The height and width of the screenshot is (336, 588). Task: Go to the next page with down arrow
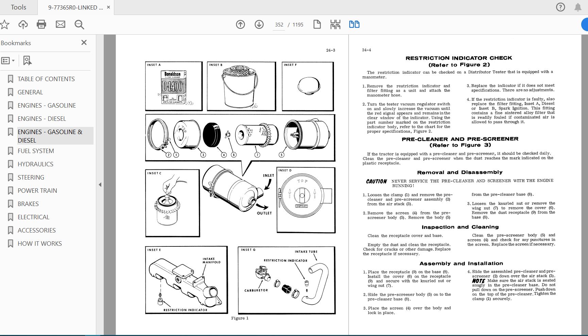pyautogui.click(x=258, y=24)
